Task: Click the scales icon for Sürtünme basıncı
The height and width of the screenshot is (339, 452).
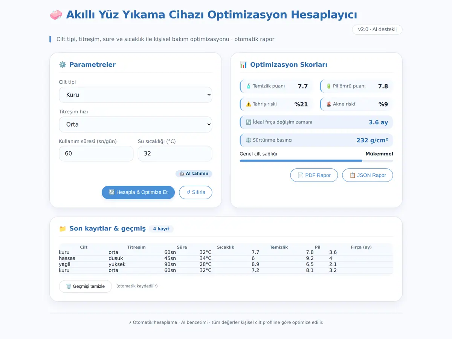Action: coord(249,140)
